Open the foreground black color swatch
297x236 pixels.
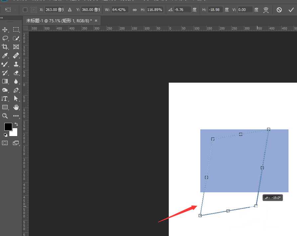(8, 126)
